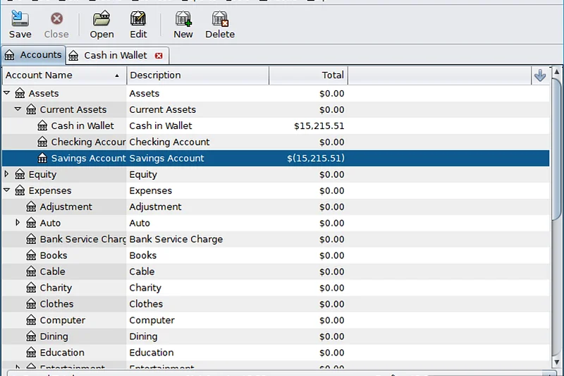The width and height of the screenshot is (564, 376).
Task: Expand the Equity account group
Action: (7, 174)
